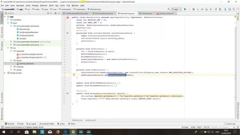Open the Build tool window
This screenshot has width=240, height=135.
click(20, 124)
